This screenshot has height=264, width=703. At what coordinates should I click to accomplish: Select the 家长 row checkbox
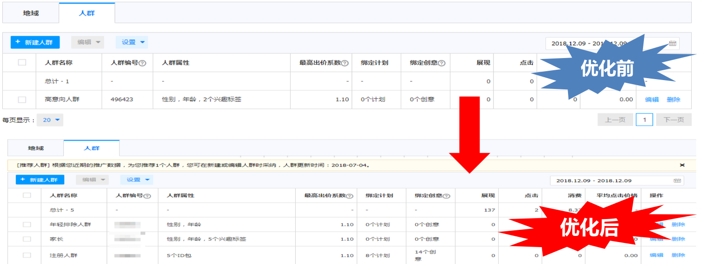(27, 239)
